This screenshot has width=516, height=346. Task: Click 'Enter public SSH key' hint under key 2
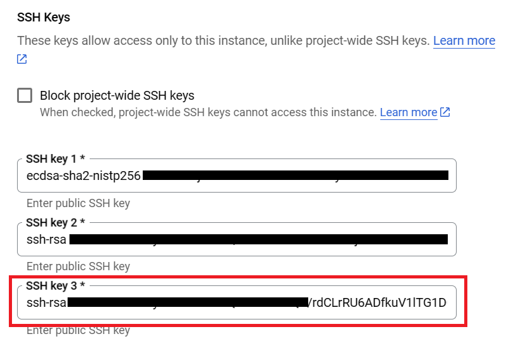[78, 266]
